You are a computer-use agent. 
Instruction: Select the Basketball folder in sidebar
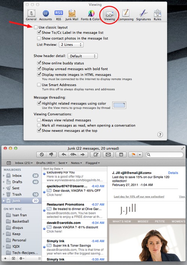pyautogui.click(x=21, y=222)
